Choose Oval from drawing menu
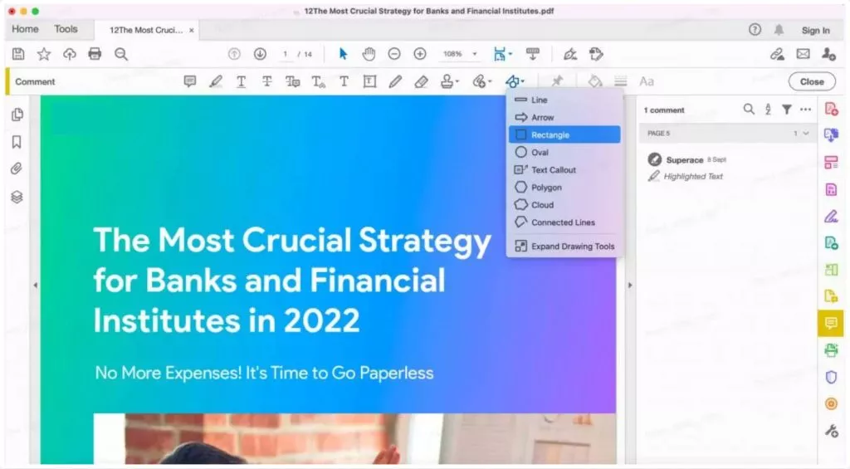850x469 pixels. [564, 153]
